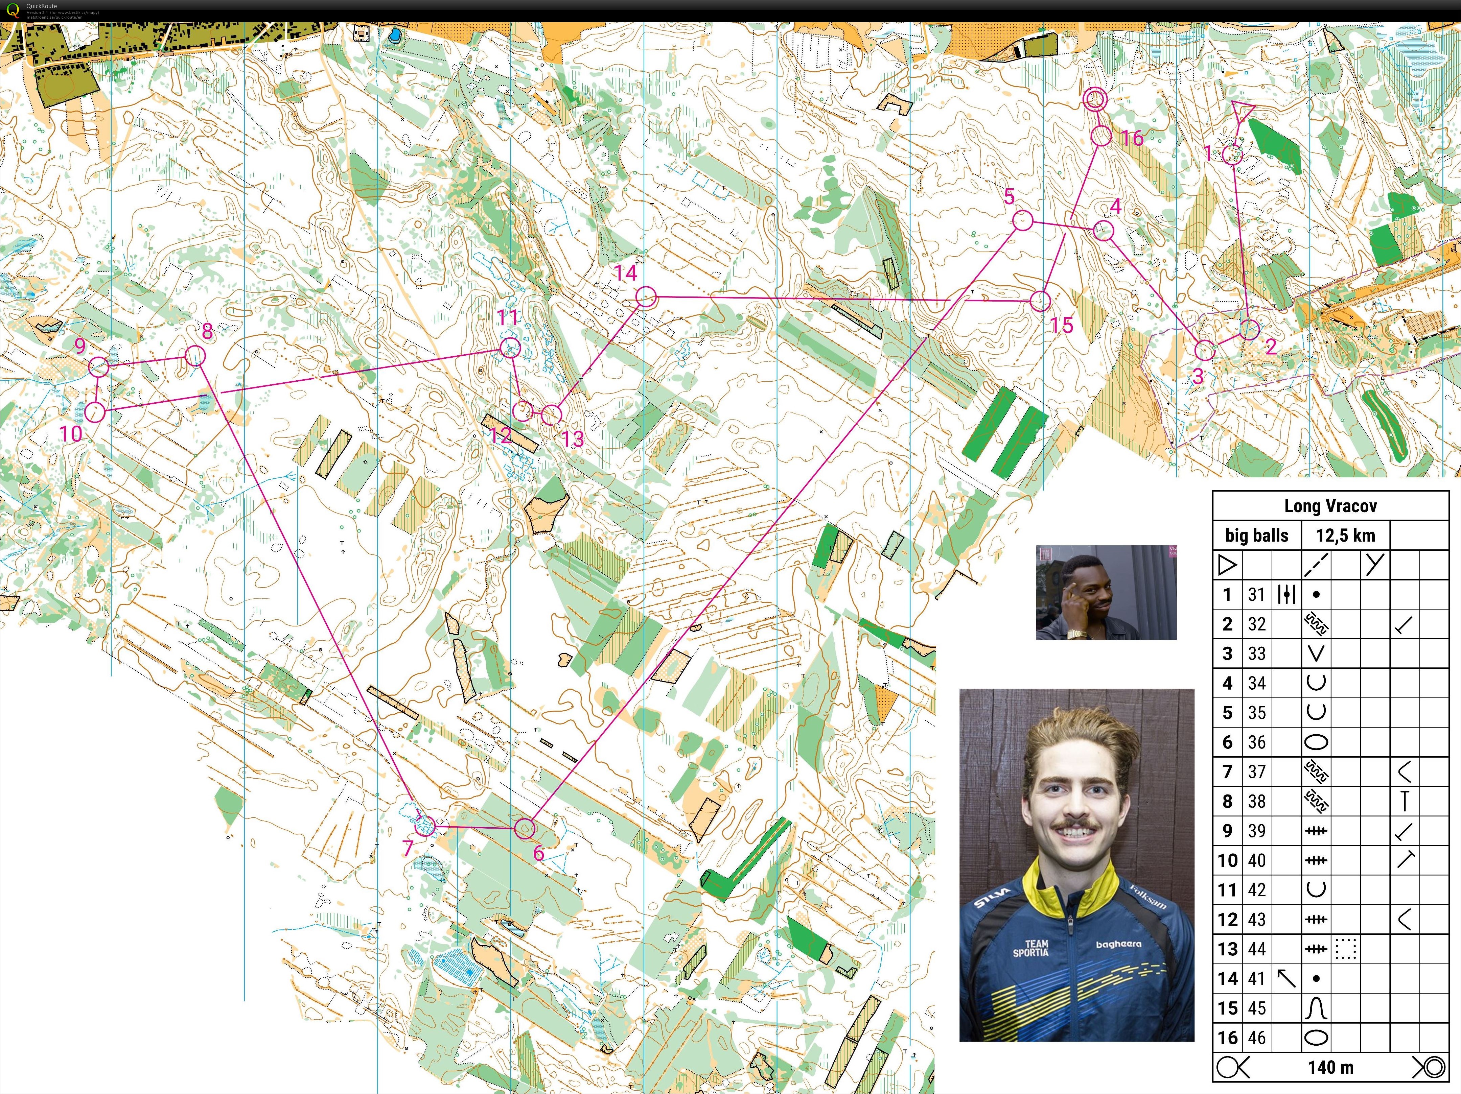Image resolution: width=1461 pixels, height=1094 pixels.
Task: Click control description row 1 code 31
Action: pyautogui.click(x=1256, y=594)
